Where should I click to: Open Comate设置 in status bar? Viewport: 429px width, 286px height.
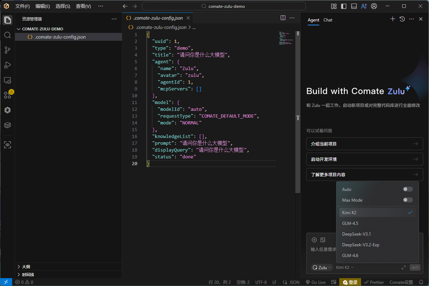coord(401,282)
